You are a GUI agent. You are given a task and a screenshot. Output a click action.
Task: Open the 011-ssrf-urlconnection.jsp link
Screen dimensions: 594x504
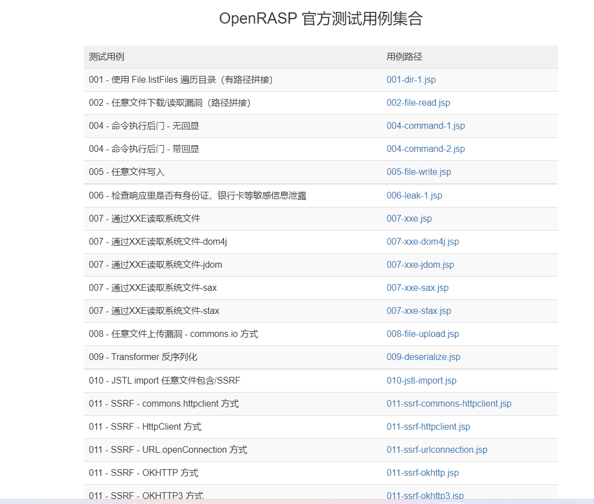coord(436,450)
